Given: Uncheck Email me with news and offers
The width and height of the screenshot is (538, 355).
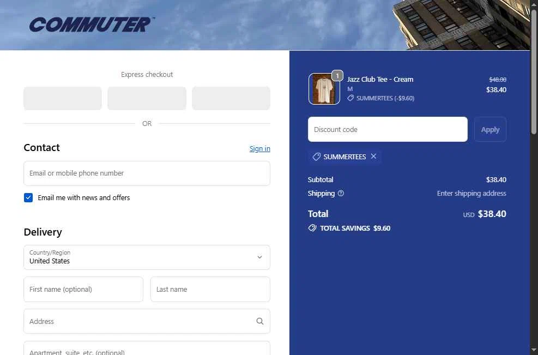Looking at the screenshot, I should coord(28,198).
